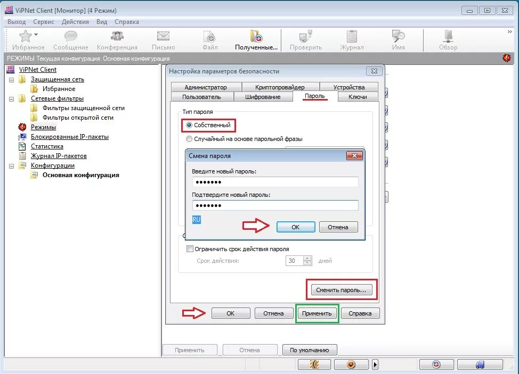This screenshot has height=374, width=519.
Task: Select Статистика in the tree
Action: pyautogui.click(x=47, y=146)
